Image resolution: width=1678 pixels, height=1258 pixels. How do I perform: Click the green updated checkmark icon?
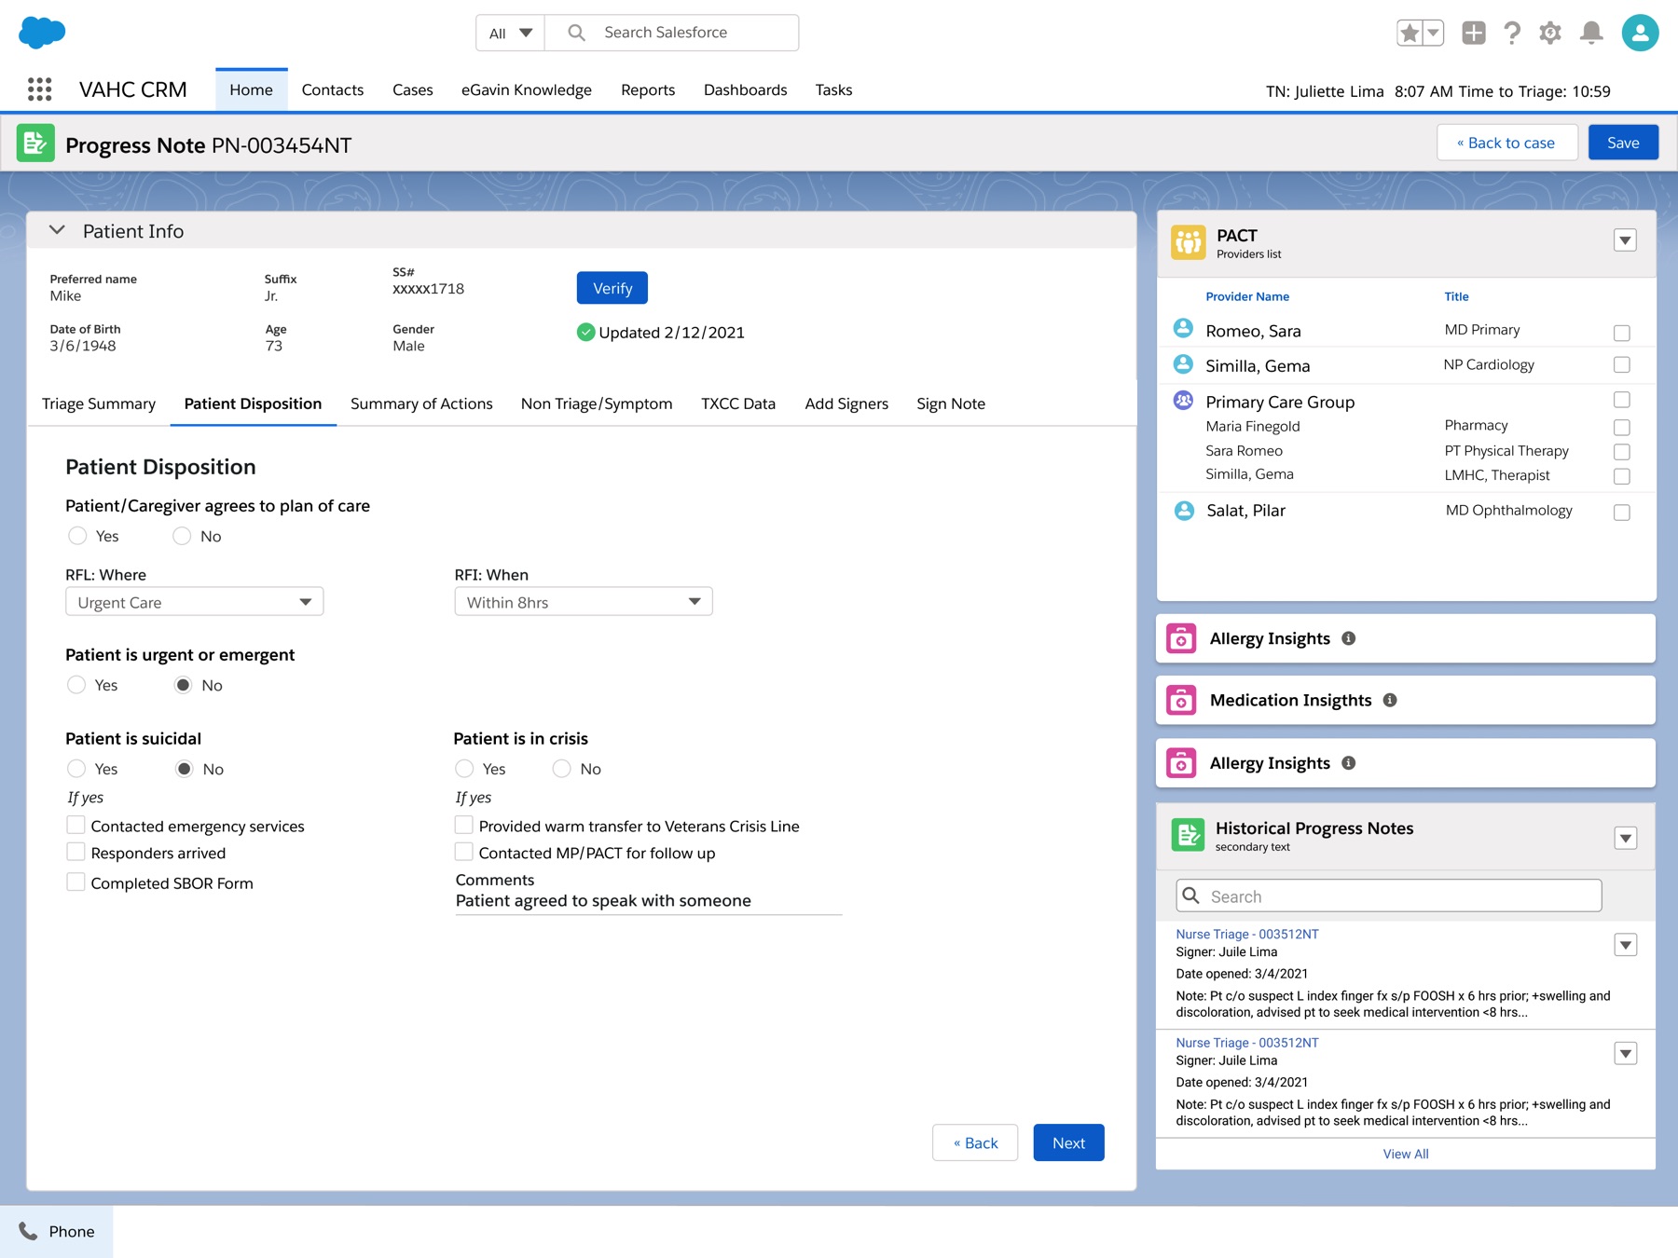pyautogui.click(x=585, y=332)
